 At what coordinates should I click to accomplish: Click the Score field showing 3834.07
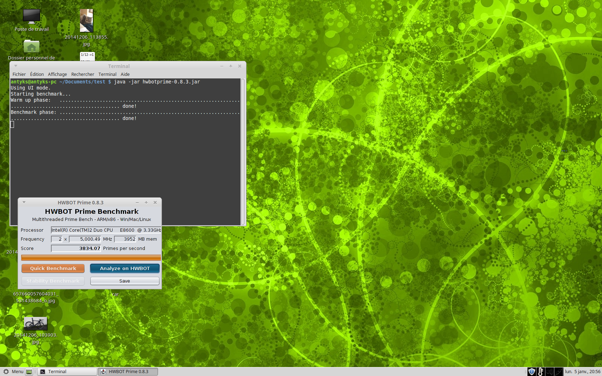76,248
